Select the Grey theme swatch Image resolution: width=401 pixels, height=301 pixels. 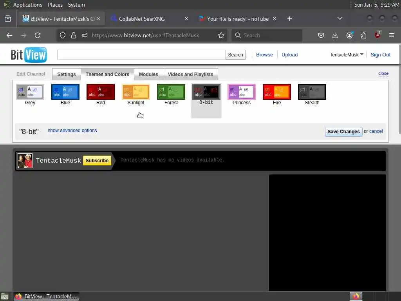[30, 92]
